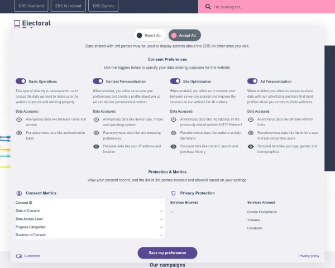Click the Privacy Protection shield icon

click(x=173, y=193)
